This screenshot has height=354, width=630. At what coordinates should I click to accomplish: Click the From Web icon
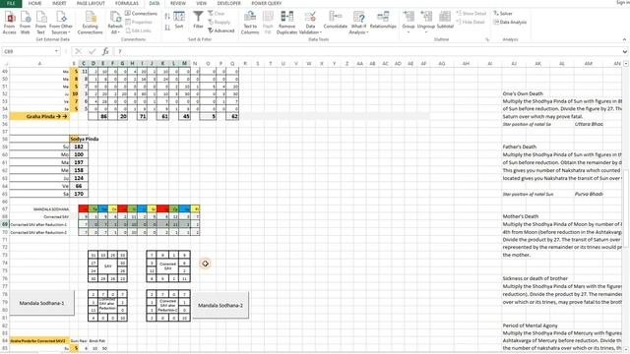coord(26,23)
